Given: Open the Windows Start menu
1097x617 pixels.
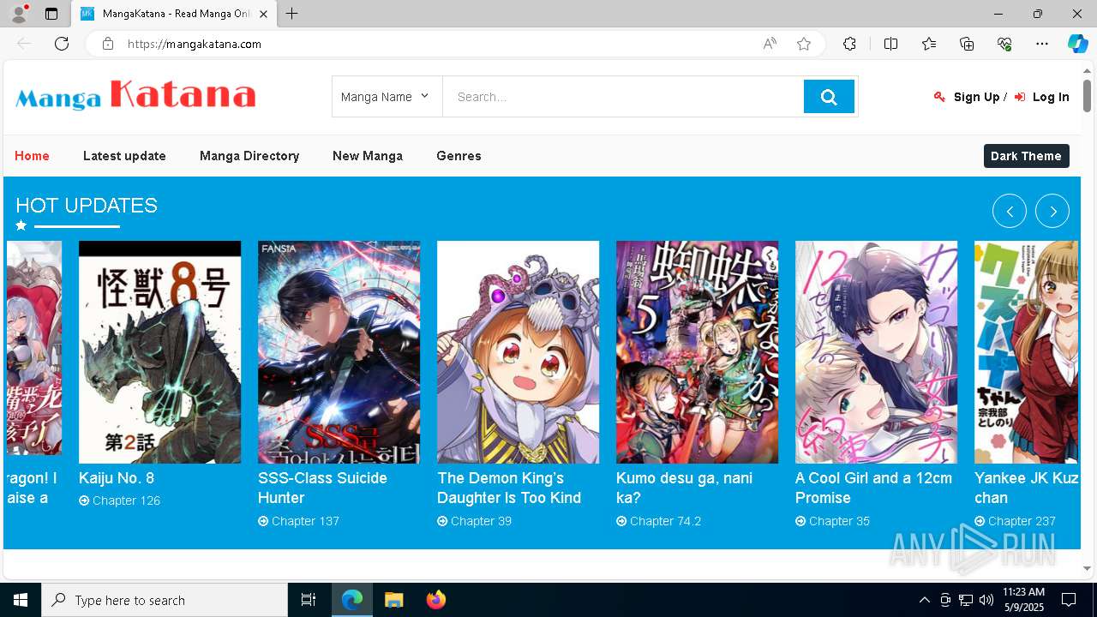Looking at the screenshot, I should coord(21,600).
